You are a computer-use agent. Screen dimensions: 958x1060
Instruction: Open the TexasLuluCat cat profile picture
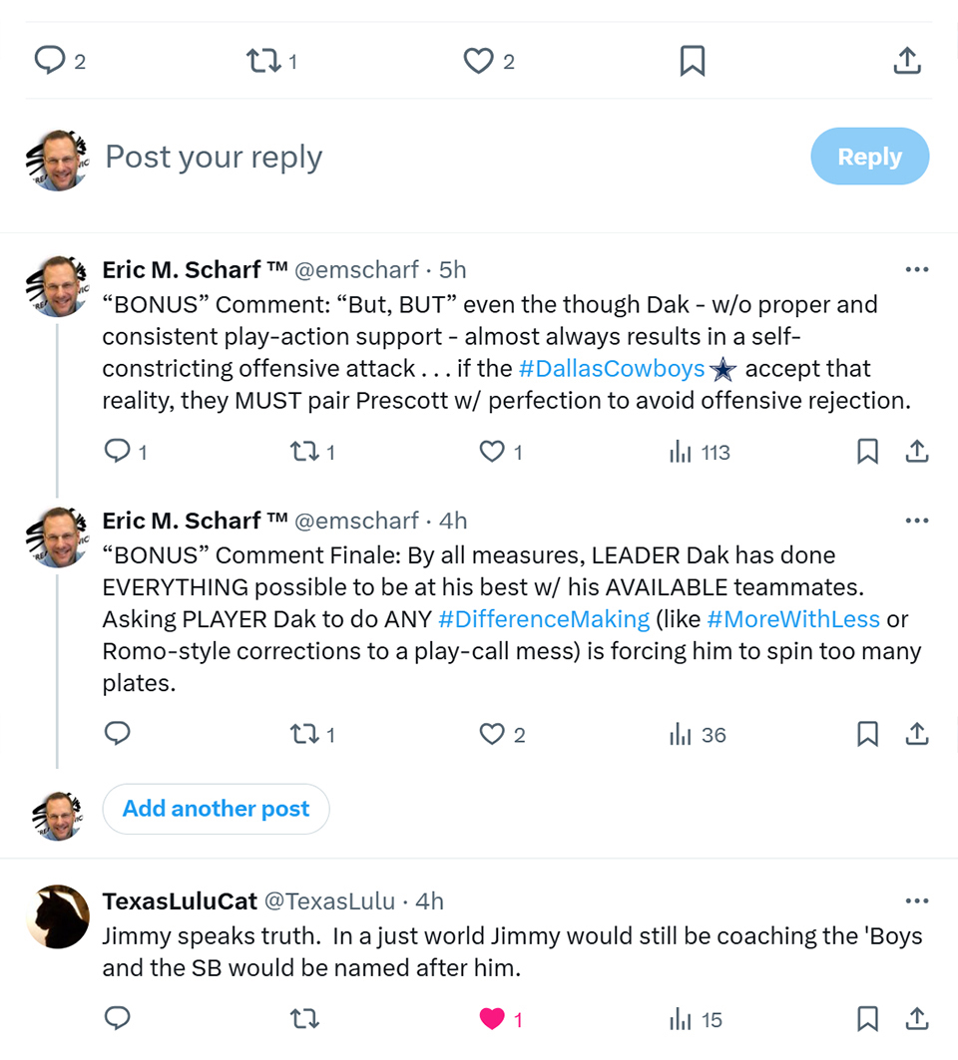58,916
